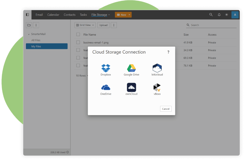Check the 76.1 KB file row checkbox
This screenshot has height=165, width=248.
tap(78, 65)
